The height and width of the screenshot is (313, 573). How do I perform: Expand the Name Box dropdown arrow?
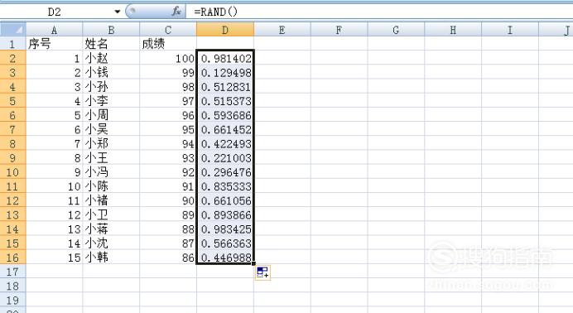tap(118, 12)
